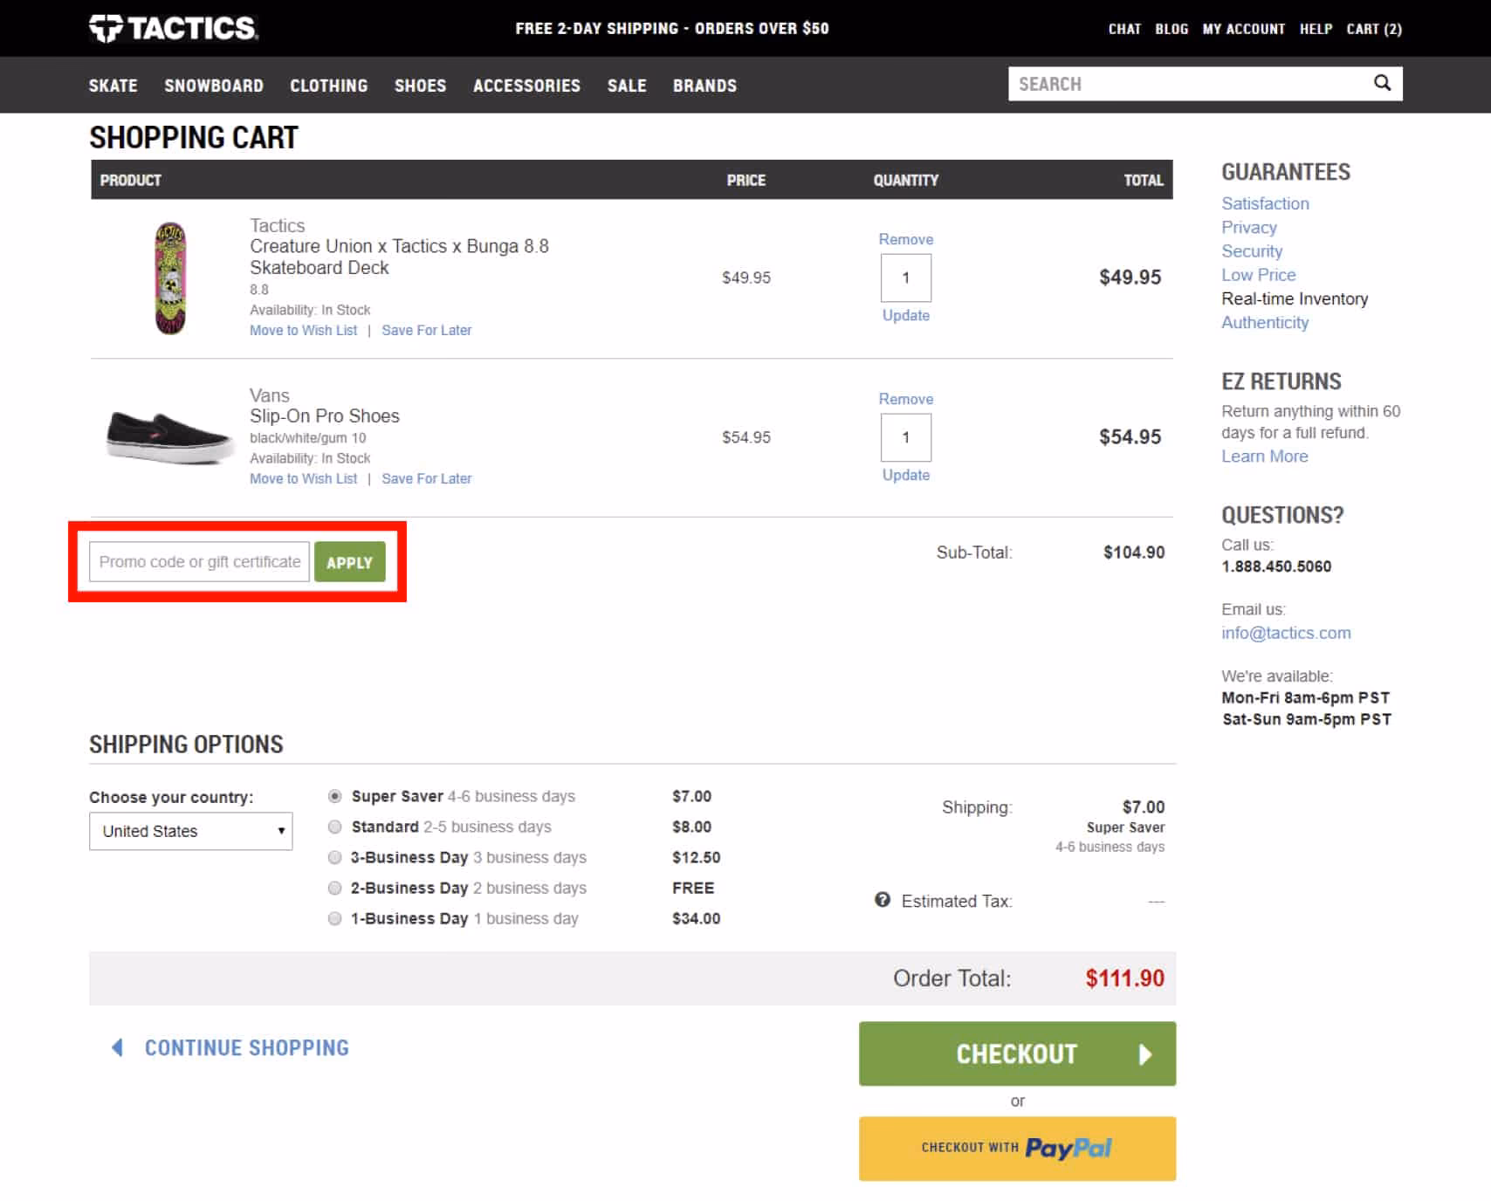Screen dimensions: 1491x1201
Task: Click Real-time Inventory text
Action: (x=1295, y=299)
